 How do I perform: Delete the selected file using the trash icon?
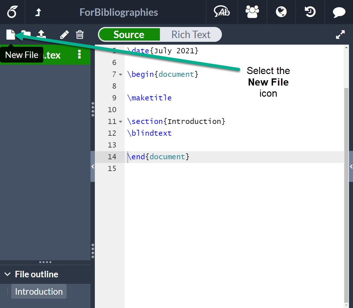pos(80,35)
